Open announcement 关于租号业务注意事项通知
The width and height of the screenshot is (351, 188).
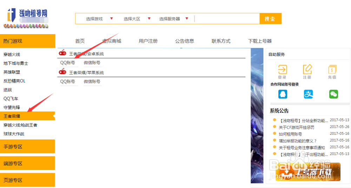(x=302, y=148)
